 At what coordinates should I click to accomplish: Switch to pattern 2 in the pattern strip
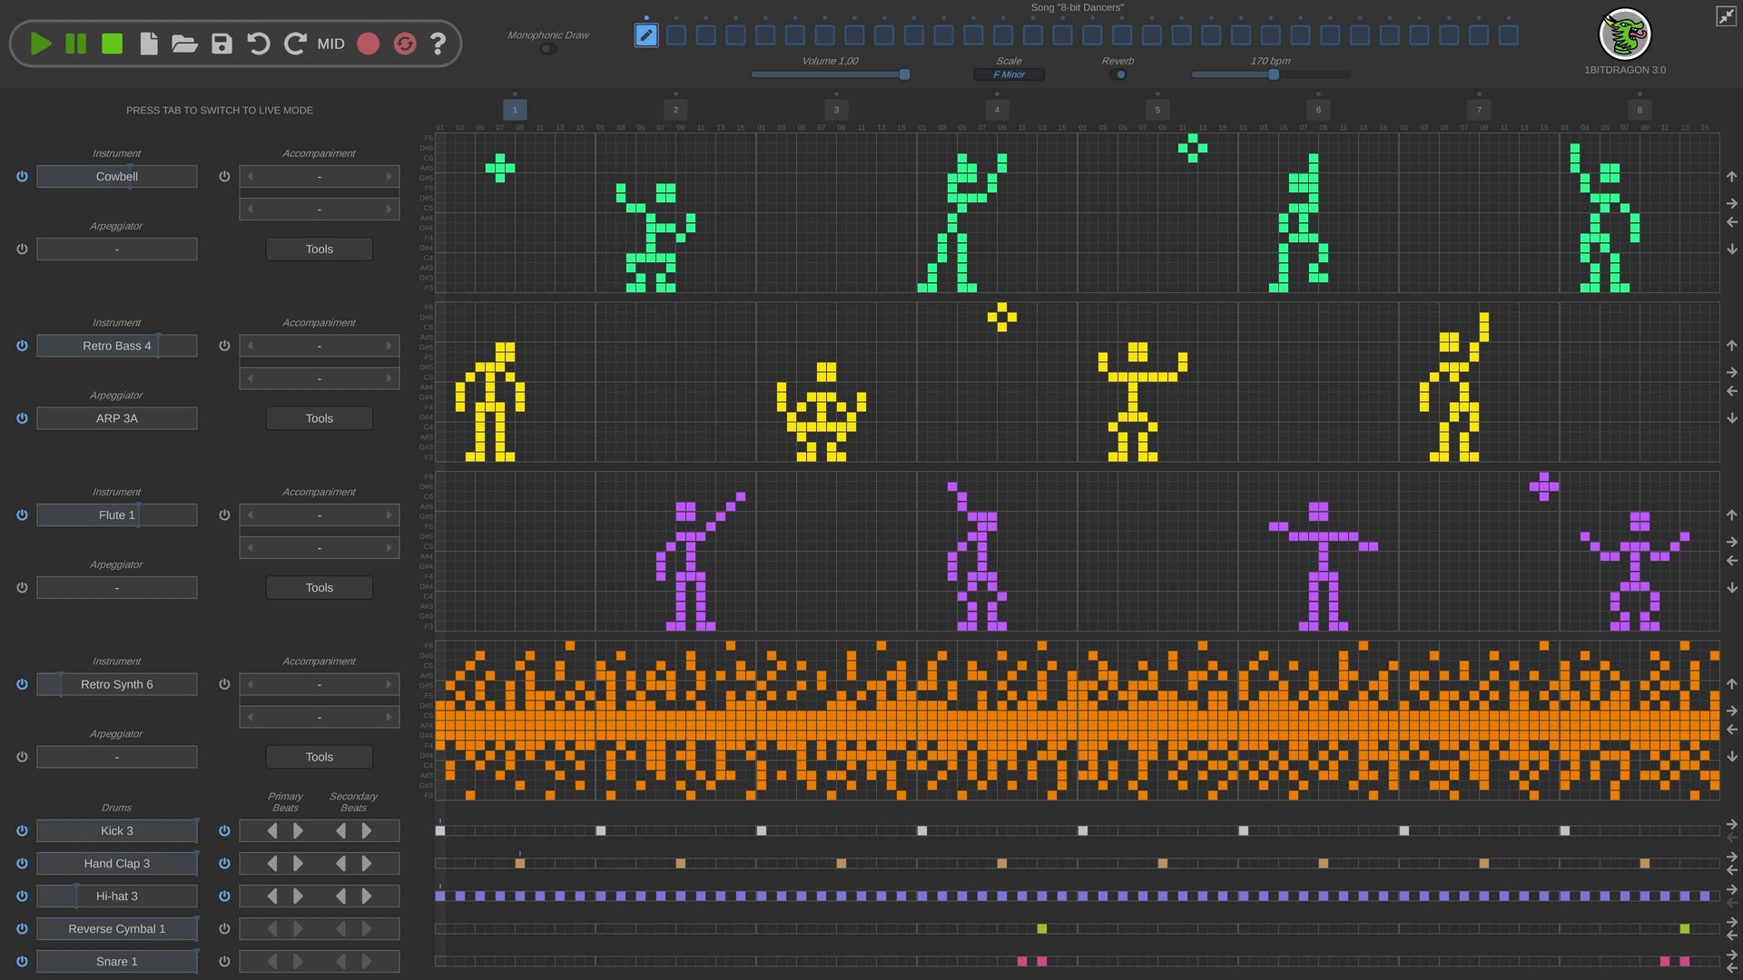[x=675, y=109]
